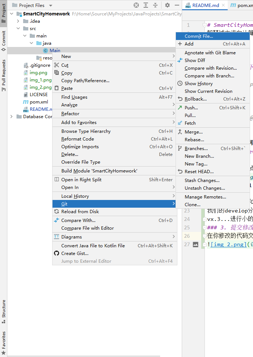This screenshot has width=253, height=357.
Task: Choose Convert Java File to Kotlin File
Action: pyautogui.click(x=115, y=246)
